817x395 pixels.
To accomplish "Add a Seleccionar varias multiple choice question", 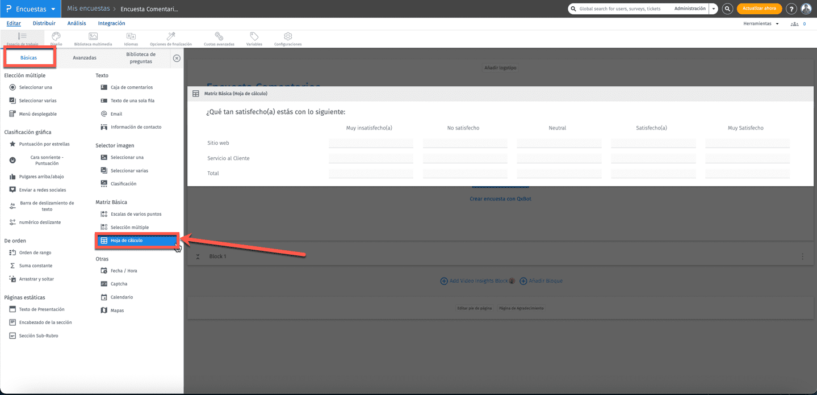I will (32, 100).
